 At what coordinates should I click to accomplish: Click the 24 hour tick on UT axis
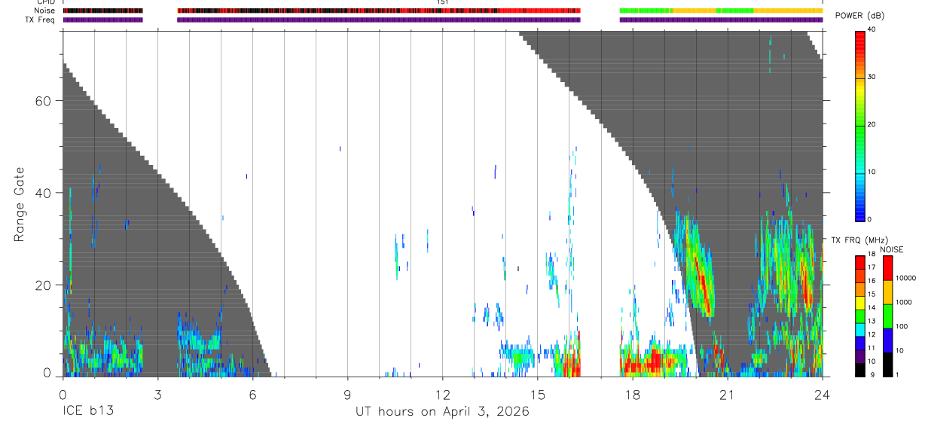[x=822, y=393]
